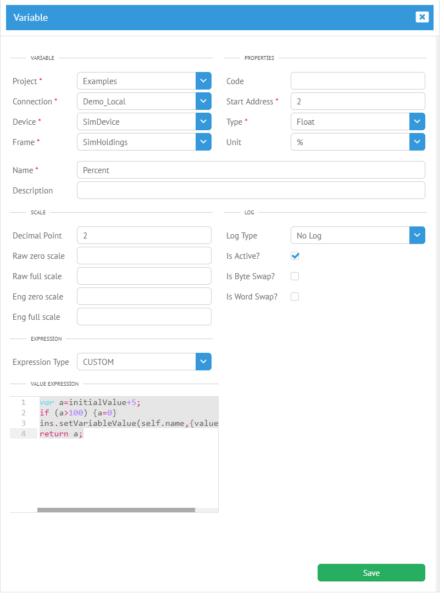Click the Decimal Point field

coord(144,235)
